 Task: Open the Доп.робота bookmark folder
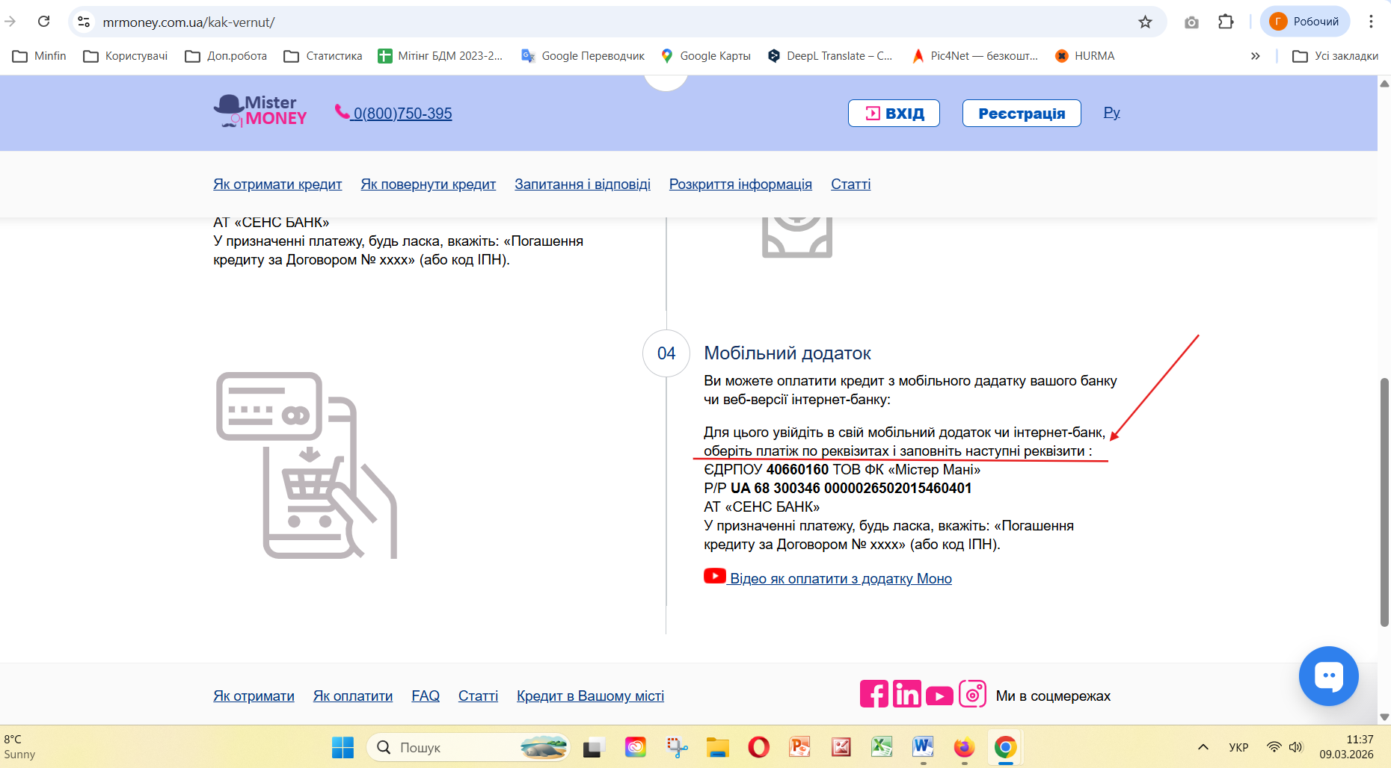226,56
